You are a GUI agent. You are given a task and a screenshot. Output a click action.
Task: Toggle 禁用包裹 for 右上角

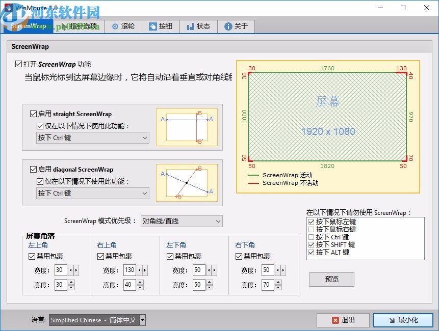tap(100, 256)
